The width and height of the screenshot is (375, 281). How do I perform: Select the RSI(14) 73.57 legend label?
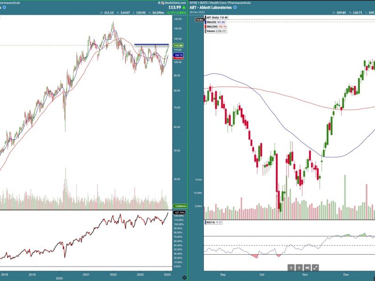214,222
